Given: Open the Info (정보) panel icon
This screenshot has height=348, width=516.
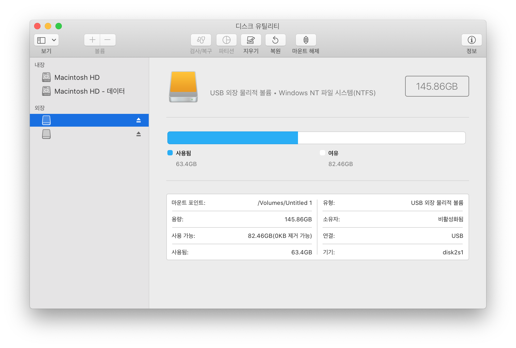Looking at the screenshot, I should [471, 40].
